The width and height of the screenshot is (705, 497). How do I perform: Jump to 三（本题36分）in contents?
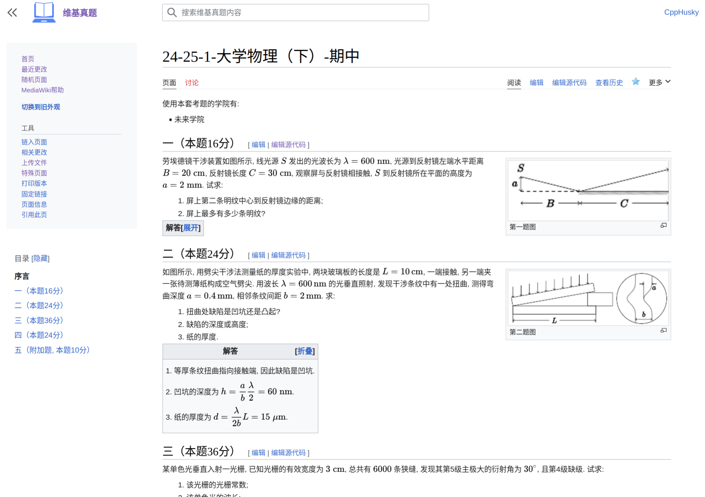38,320
